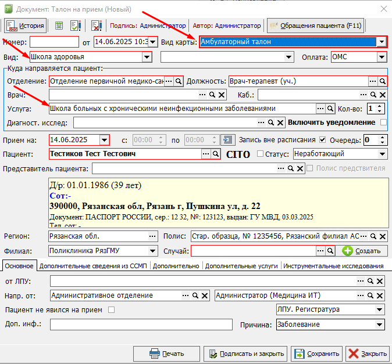Expand Филиал Поликлиника РязГМУ dropdown
Viewport: 392px width, 364px height.
click(x=152, y=251)
